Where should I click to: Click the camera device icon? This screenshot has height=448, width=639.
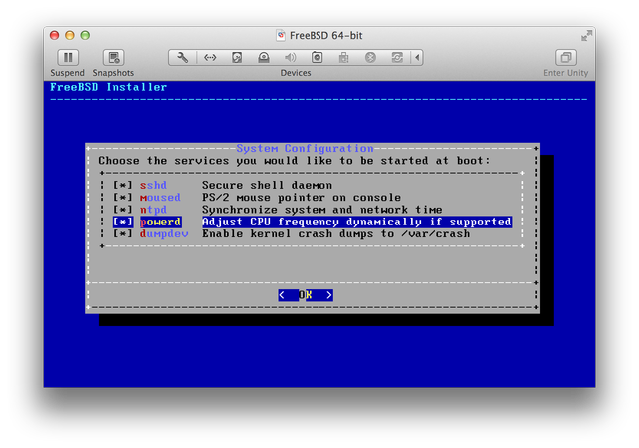pos(318,58)
